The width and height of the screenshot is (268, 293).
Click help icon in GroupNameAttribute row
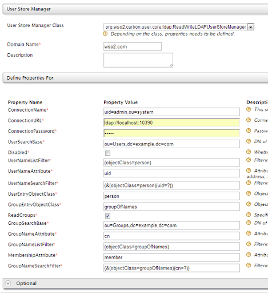(x=249, y=233)
